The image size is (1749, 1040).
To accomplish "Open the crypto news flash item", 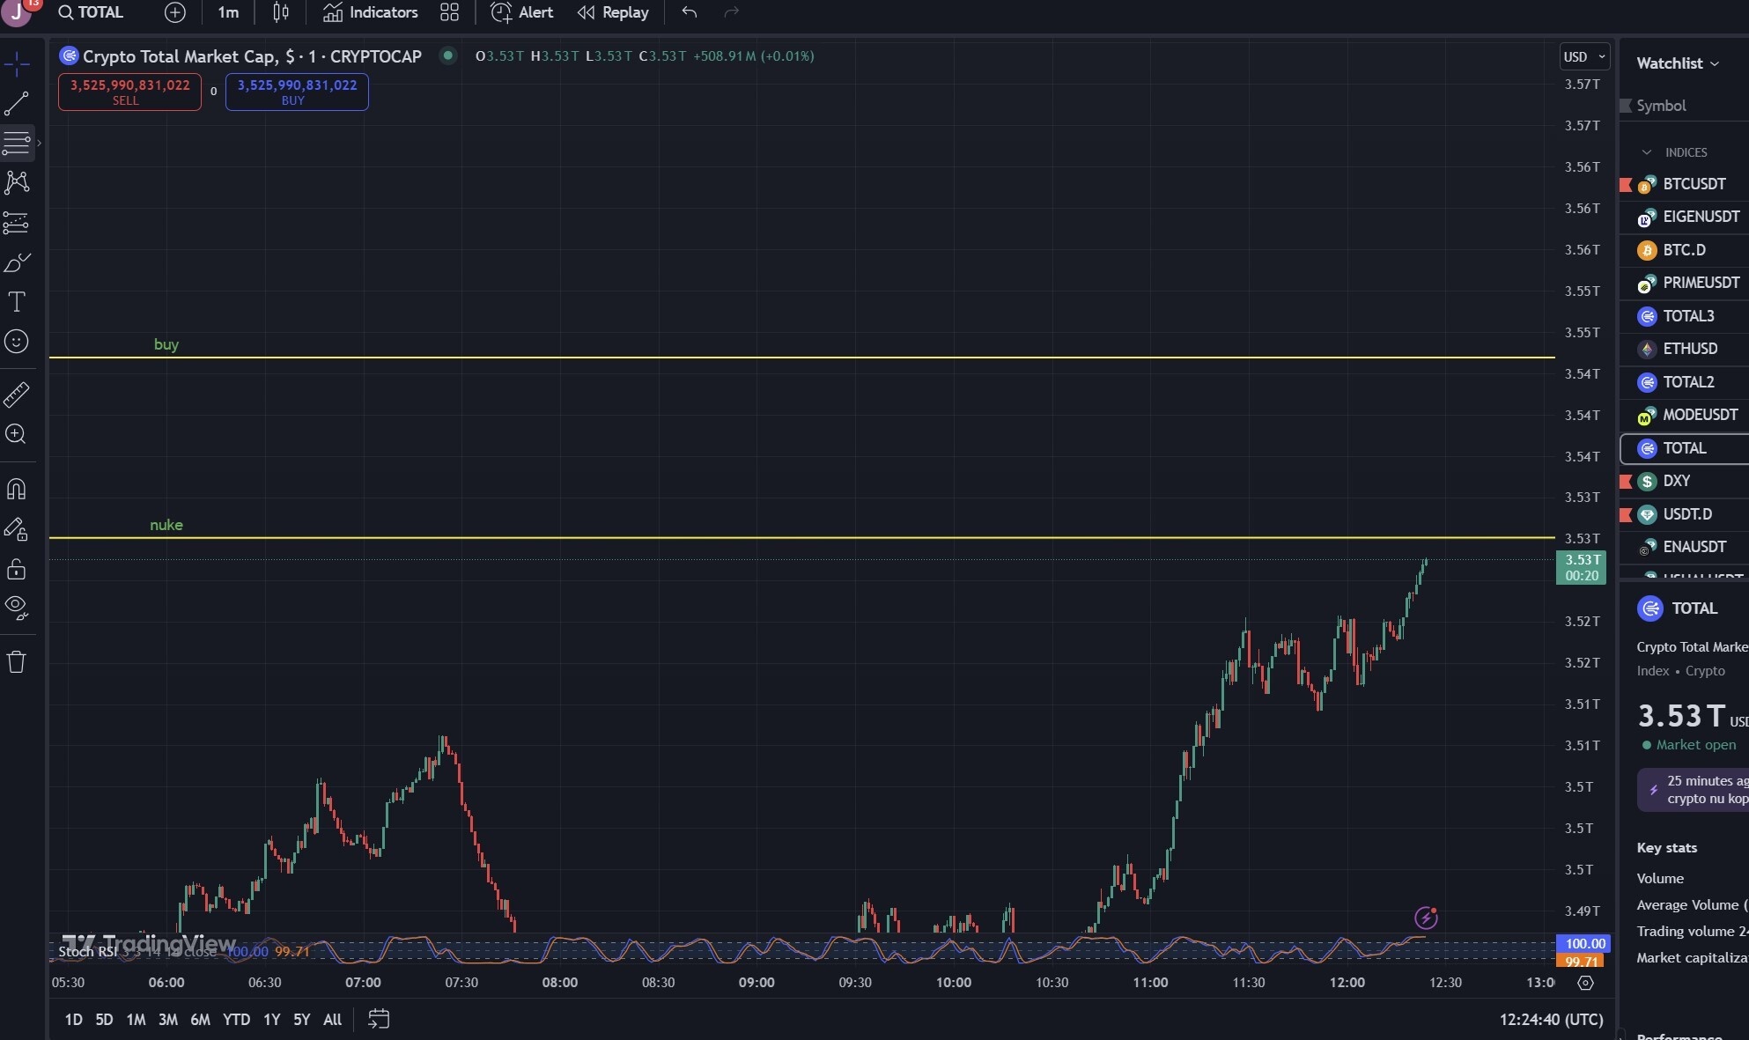I will pos(1693,790).
